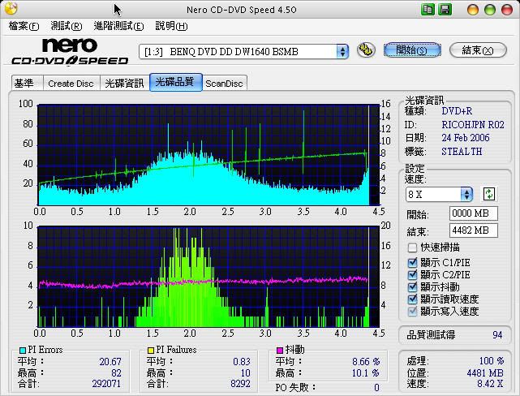Switch to the Create Disc tab

(71, 84)
